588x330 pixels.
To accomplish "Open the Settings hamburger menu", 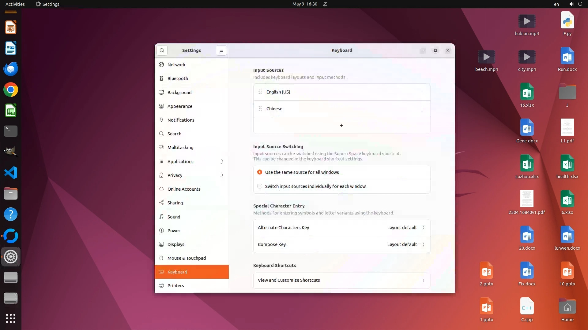I will pos(221,50).
